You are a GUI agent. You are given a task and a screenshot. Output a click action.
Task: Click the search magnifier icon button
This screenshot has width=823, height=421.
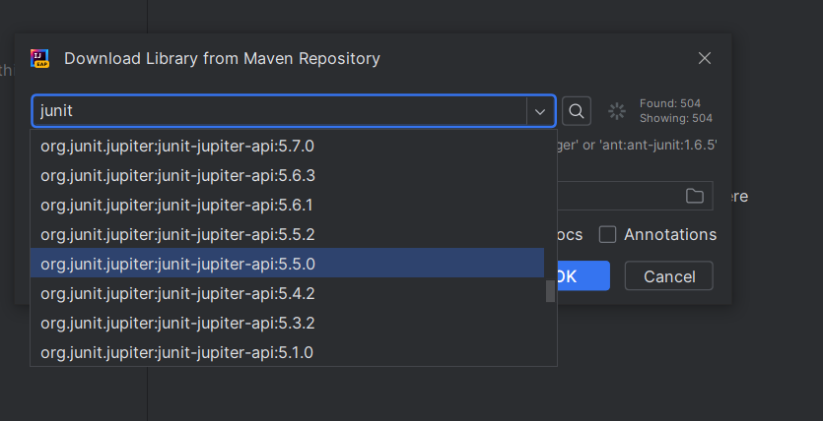pos(577,111)
